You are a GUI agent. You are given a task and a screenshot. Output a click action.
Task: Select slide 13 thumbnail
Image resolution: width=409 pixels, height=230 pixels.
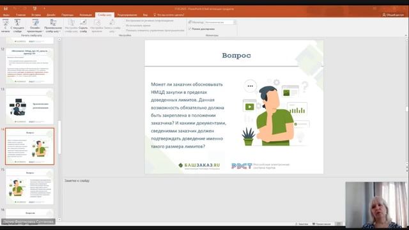click(30, 106)
